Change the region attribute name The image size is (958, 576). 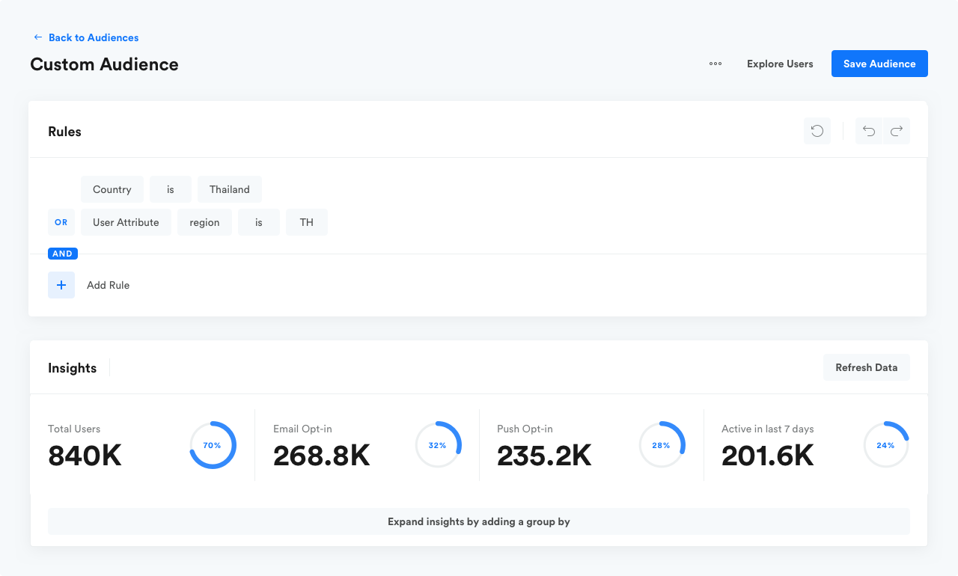click(x=204, y=222)
